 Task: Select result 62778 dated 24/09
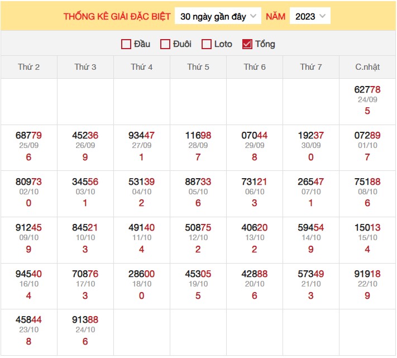point(367,89)
